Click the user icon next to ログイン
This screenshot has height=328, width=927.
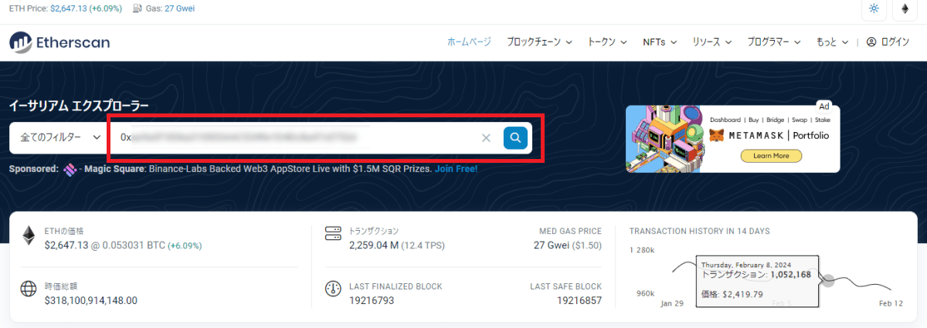pyautogui.click(x=871, y=42)
